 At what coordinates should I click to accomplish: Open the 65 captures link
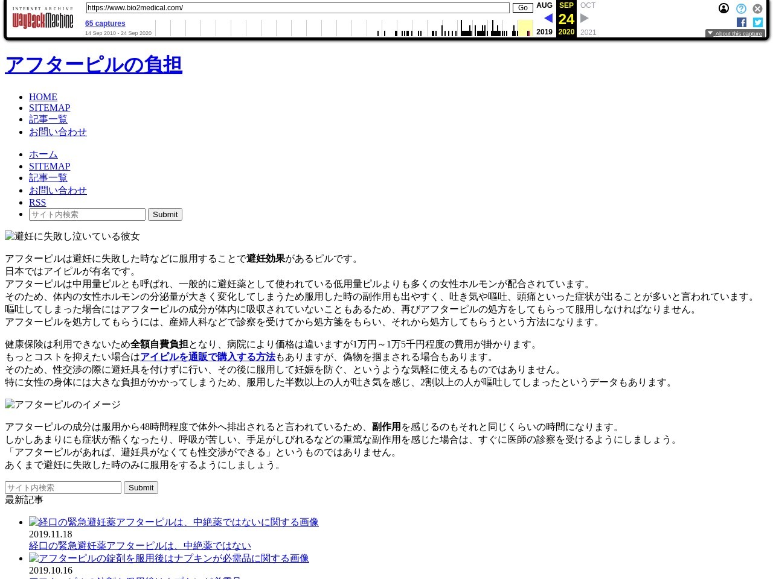pyautogui.click(x=105, y=24)
